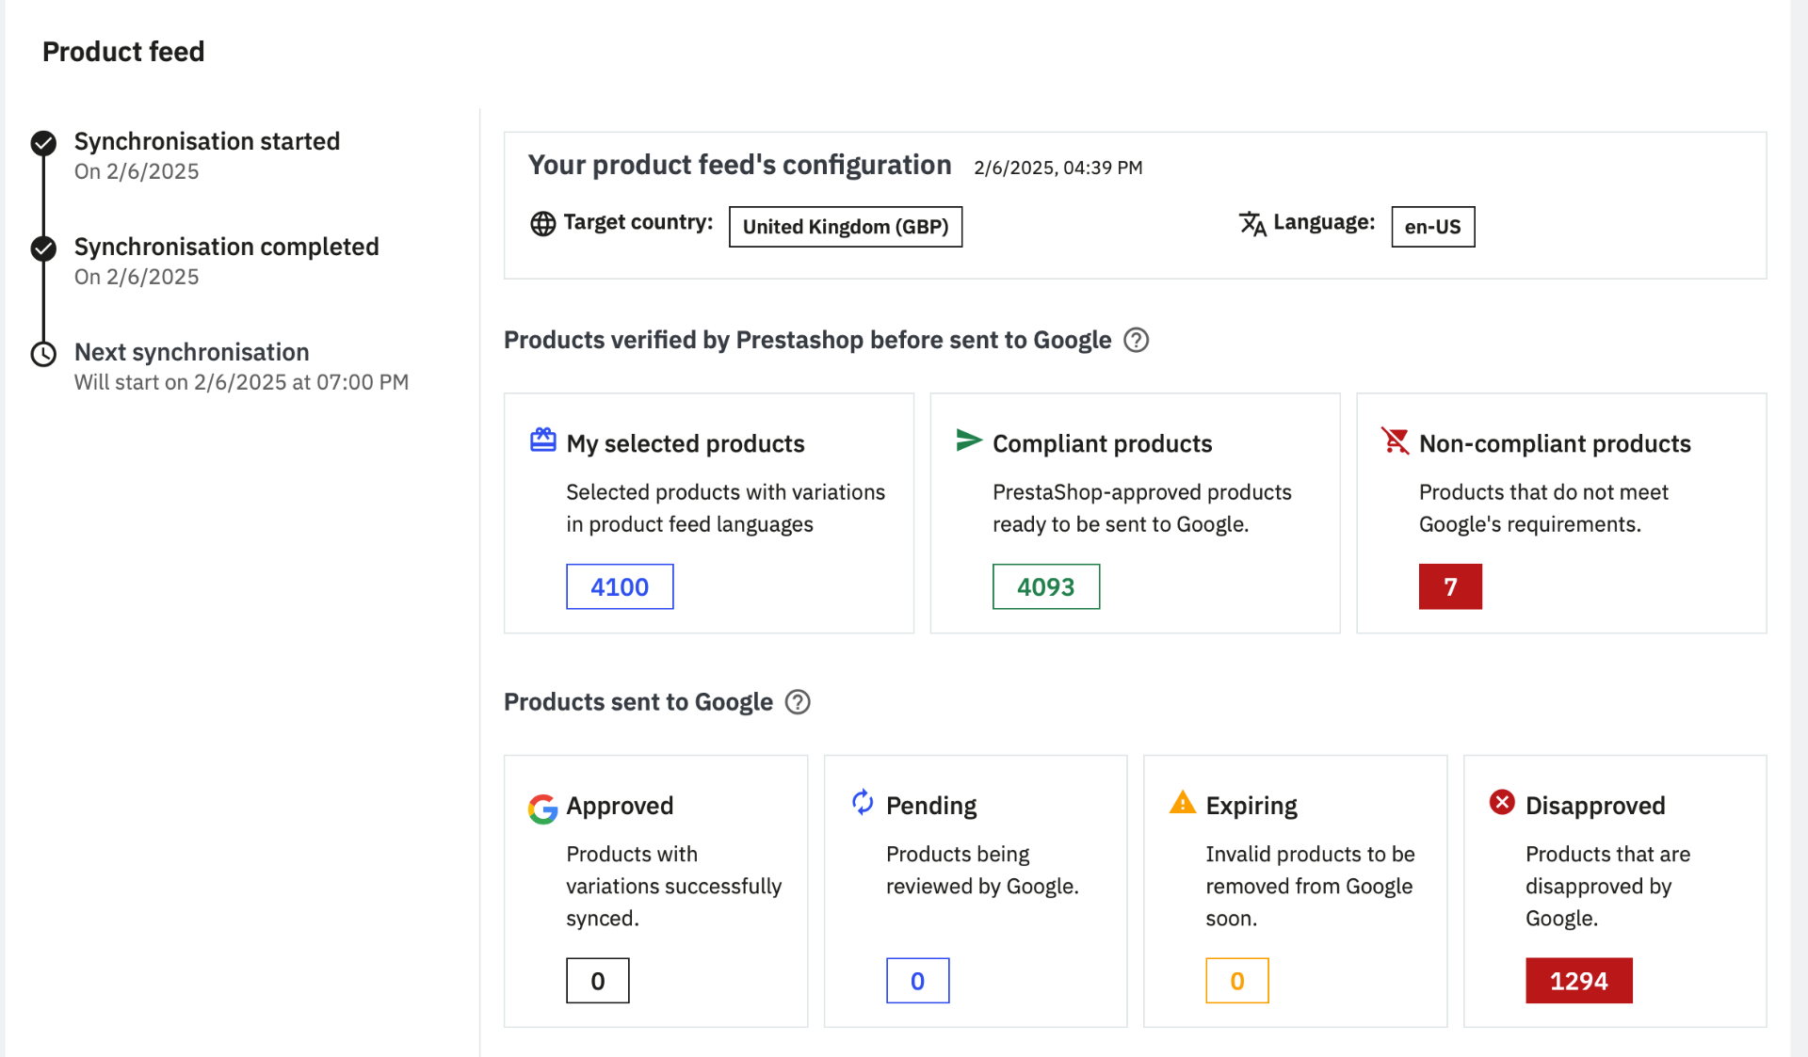Image resolution: width=1808 pixels, height=1057 pixels.
Task: Click the globe icon beside Target country
Action: [x=543, y=224]
